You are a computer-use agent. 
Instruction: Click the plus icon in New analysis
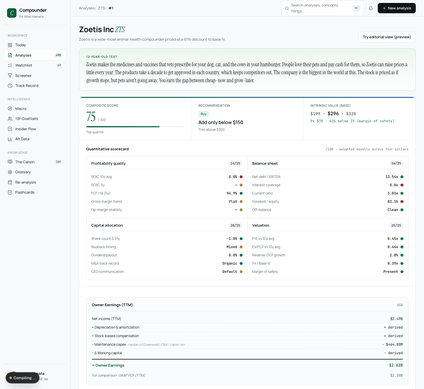[384, 8]
